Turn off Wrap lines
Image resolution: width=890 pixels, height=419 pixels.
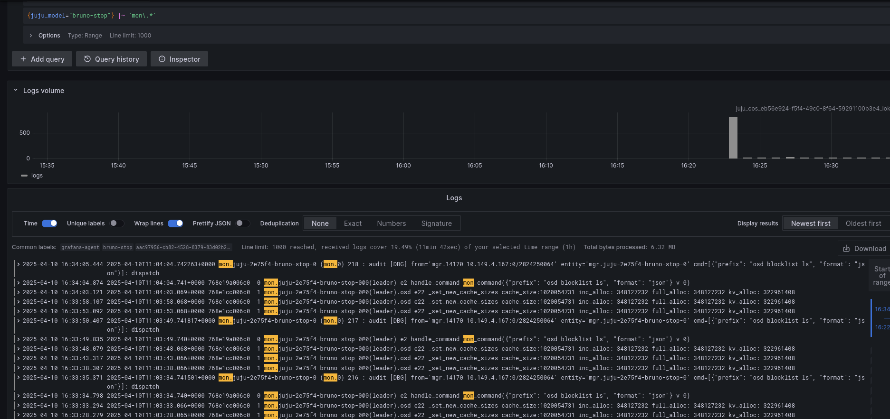(x=175, y=223)
